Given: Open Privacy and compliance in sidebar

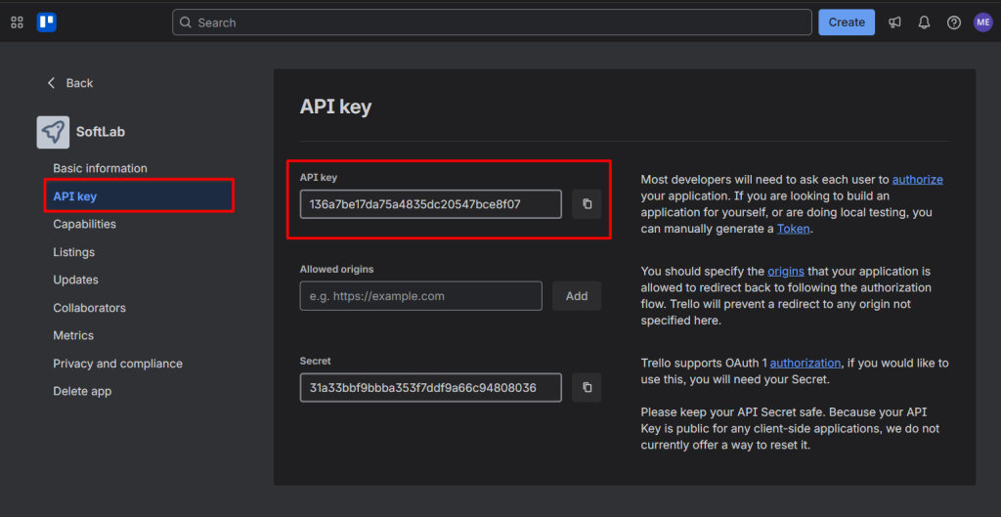Looking at the screenshot, I should coord(118,364).
